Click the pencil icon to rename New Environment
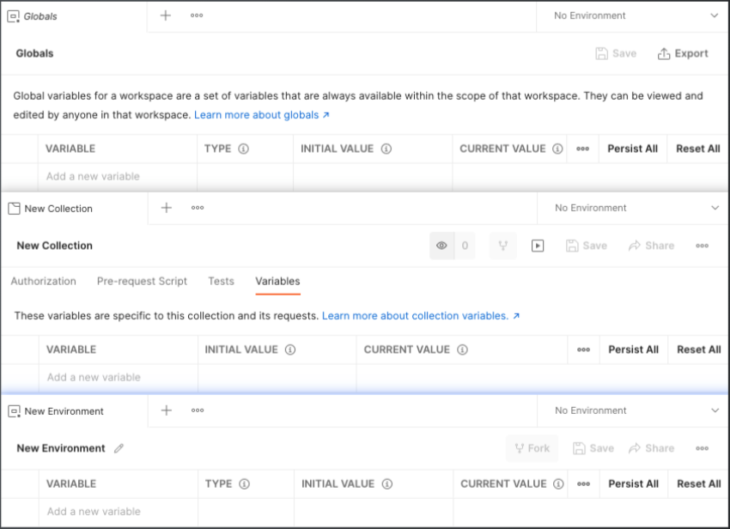The image size is (730, 529). pyautogui.click(x=119, y=448)
